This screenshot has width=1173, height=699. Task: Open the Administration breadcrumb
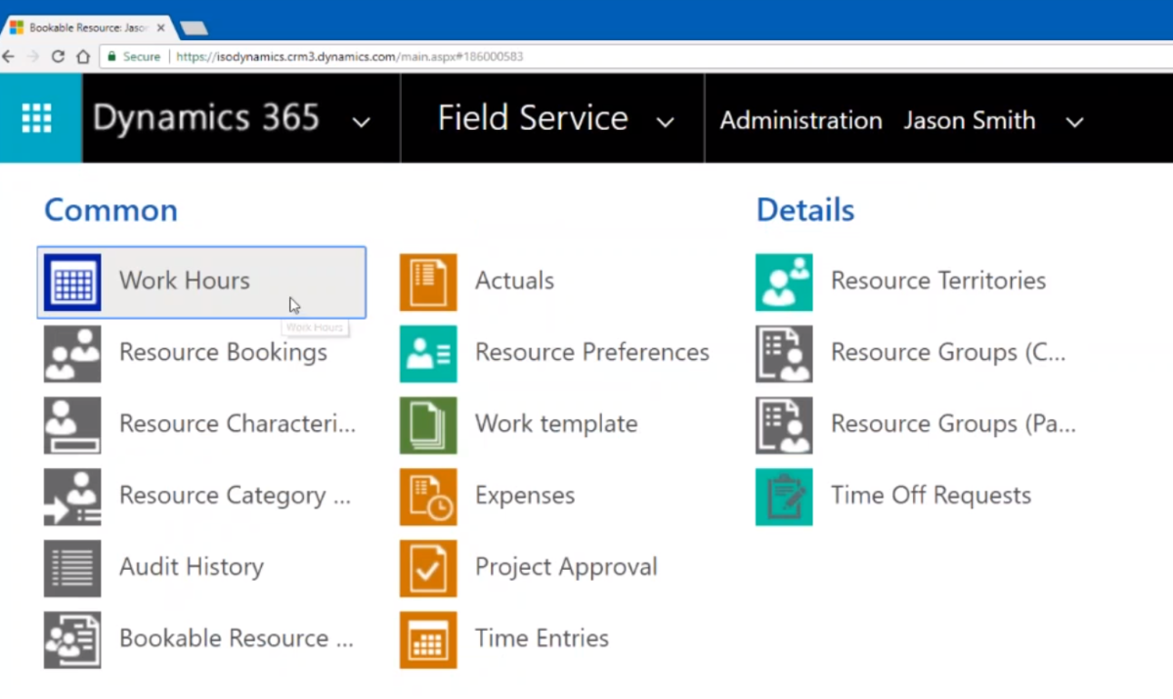(x=801, y=120)
